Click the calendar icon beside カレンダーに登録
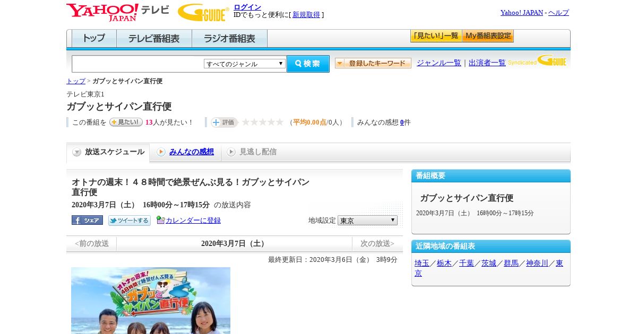The height and width of the screenshot is (334, 637). pos(161,220)
